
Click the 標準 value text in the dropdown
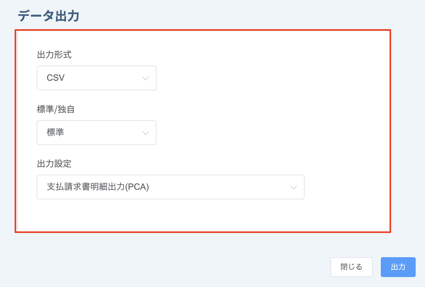pyautogui.click(x=55, y=132)
